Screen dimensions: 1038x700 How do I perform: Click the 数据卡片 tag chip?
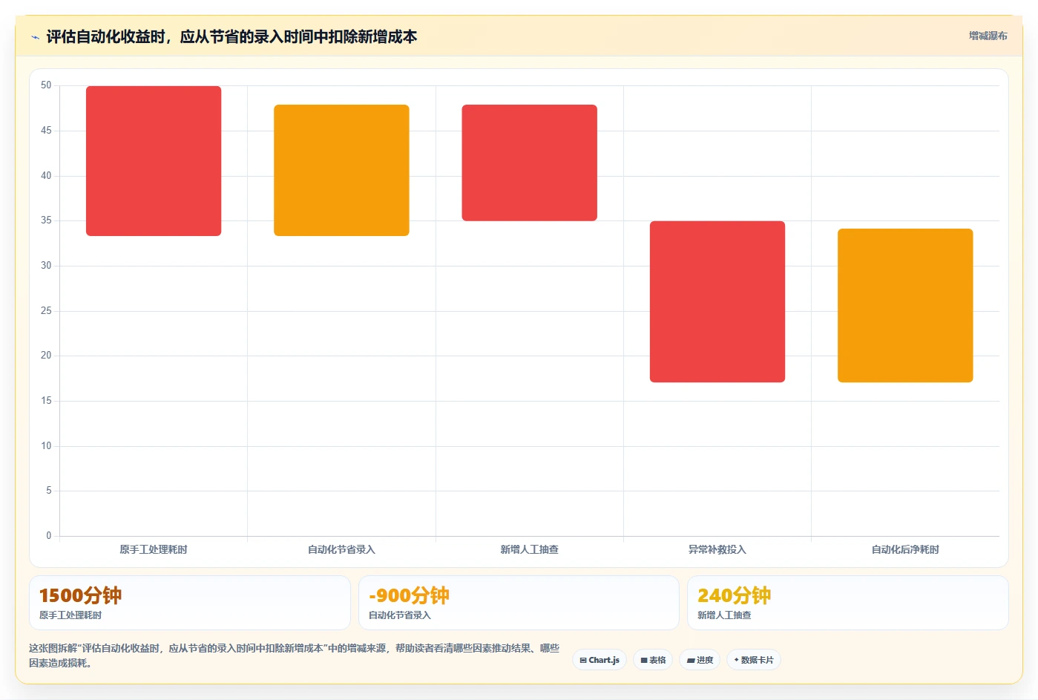pos(754,660)
